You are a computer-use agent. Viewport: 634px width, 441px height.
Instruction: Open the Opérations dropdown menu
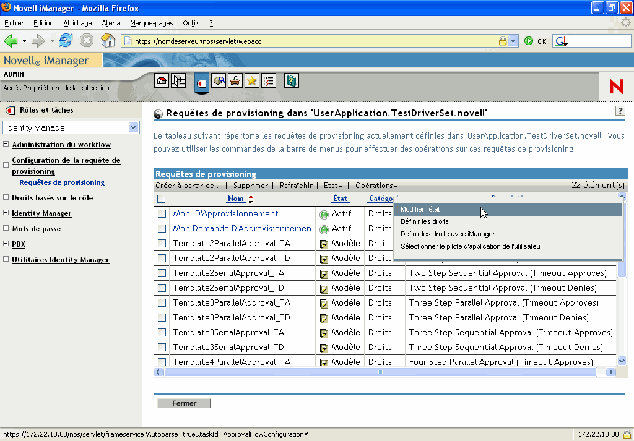point(376,186)
